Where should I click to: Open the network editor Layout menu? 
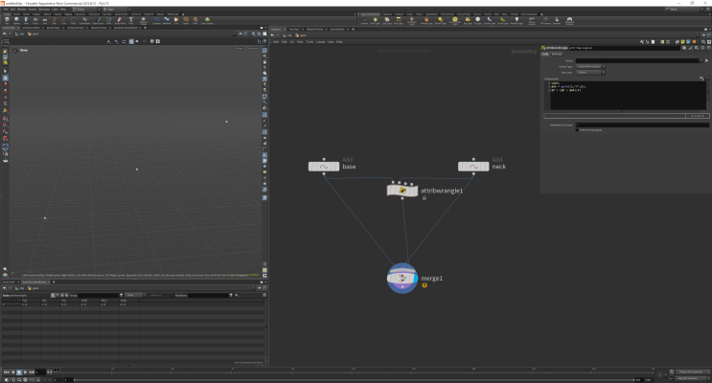pyautogui.click(x=321, y=42)
